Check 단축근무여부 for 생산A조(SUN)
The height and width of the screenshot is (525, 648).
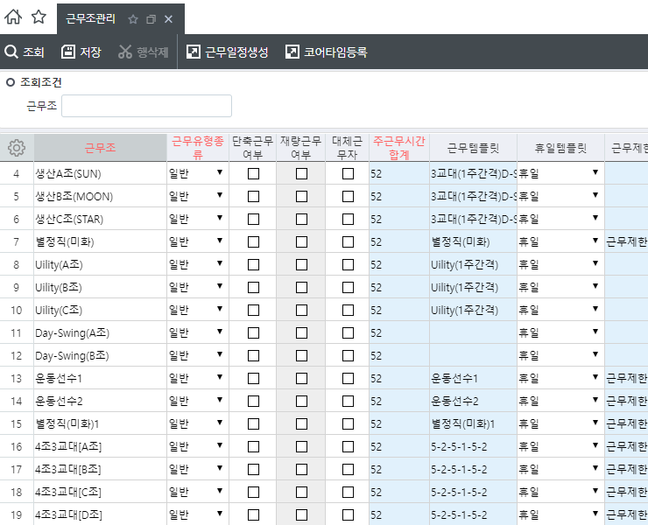pos(253,173)
